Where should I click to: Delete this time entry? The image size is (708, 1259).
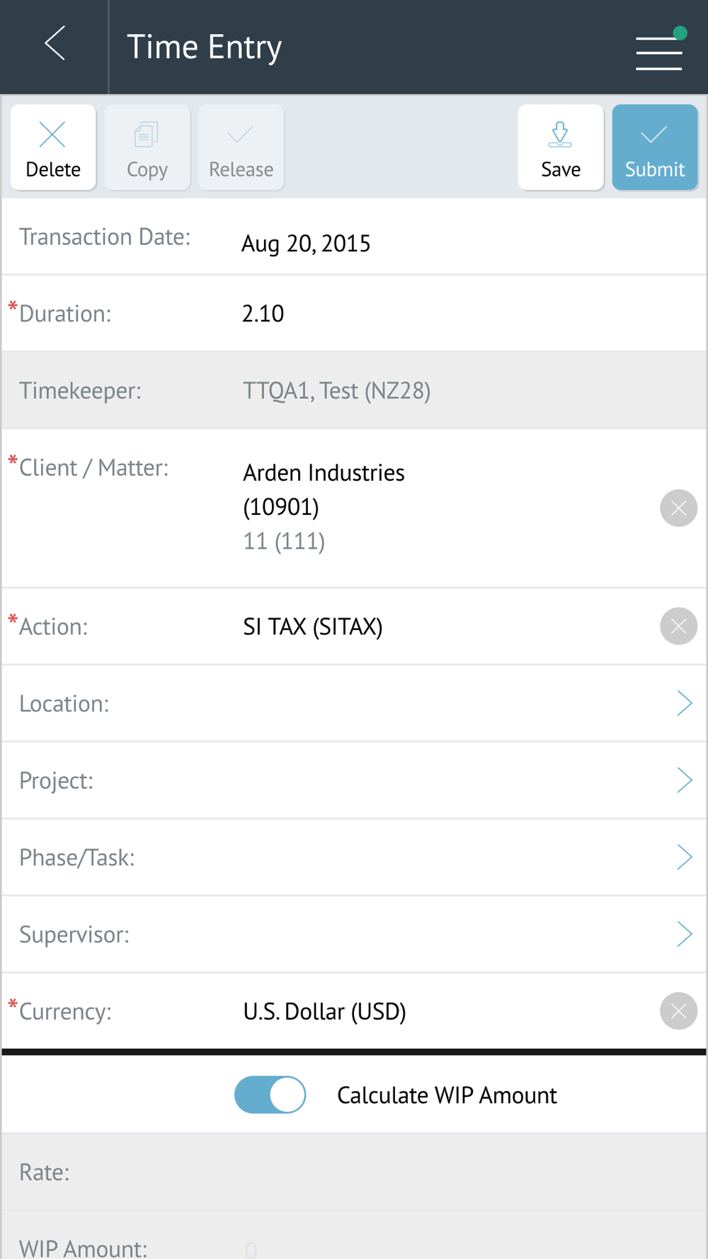53,147
